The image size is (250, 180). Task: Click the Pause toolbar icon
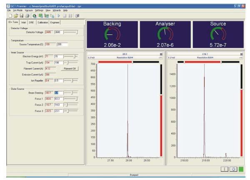(x=70, y=16)
